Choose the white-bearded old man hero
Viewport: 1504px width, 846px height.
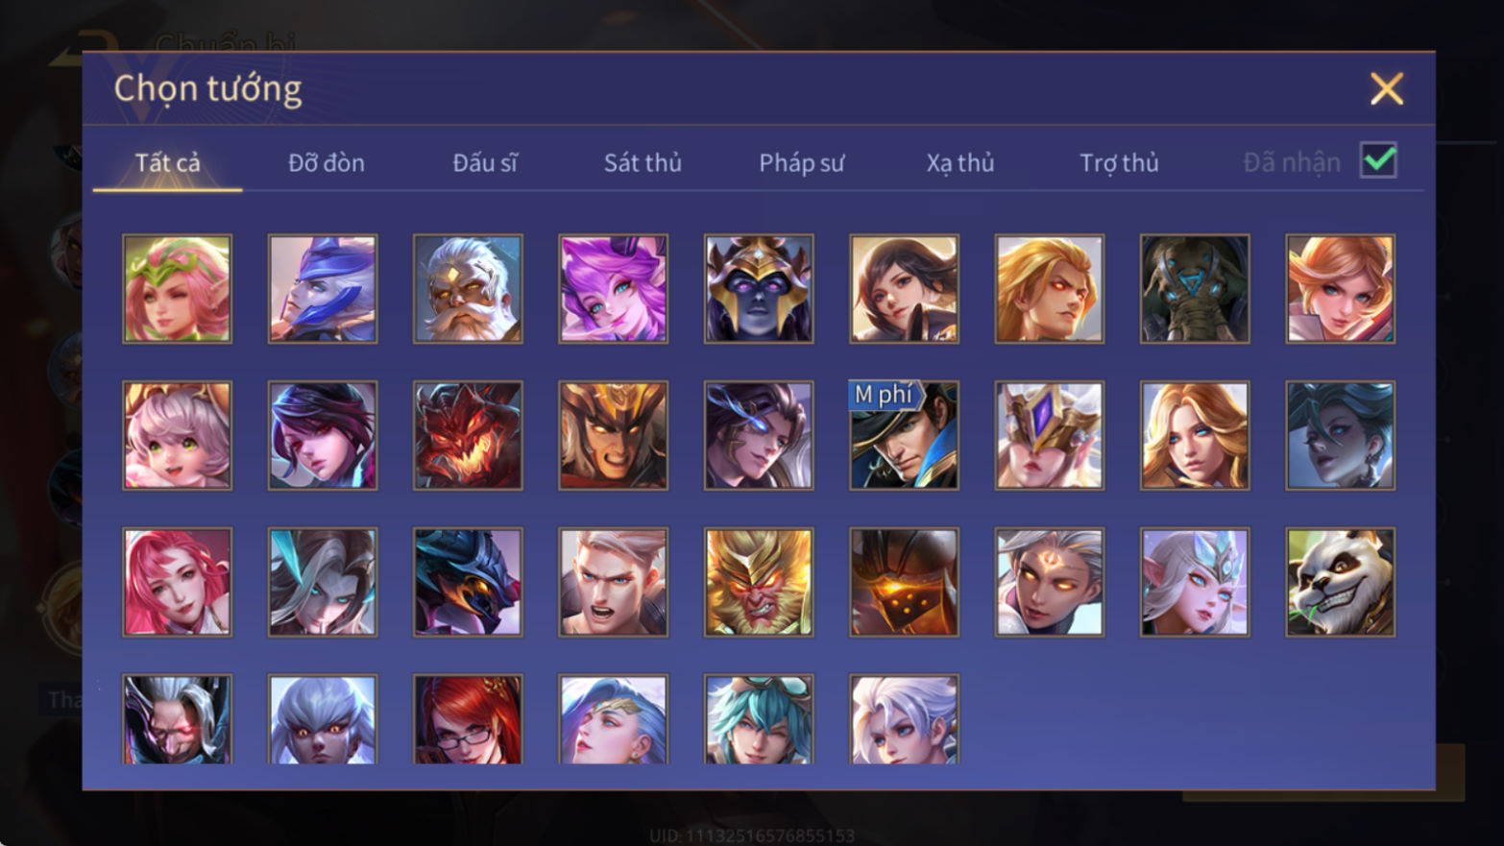click(468, 289)
